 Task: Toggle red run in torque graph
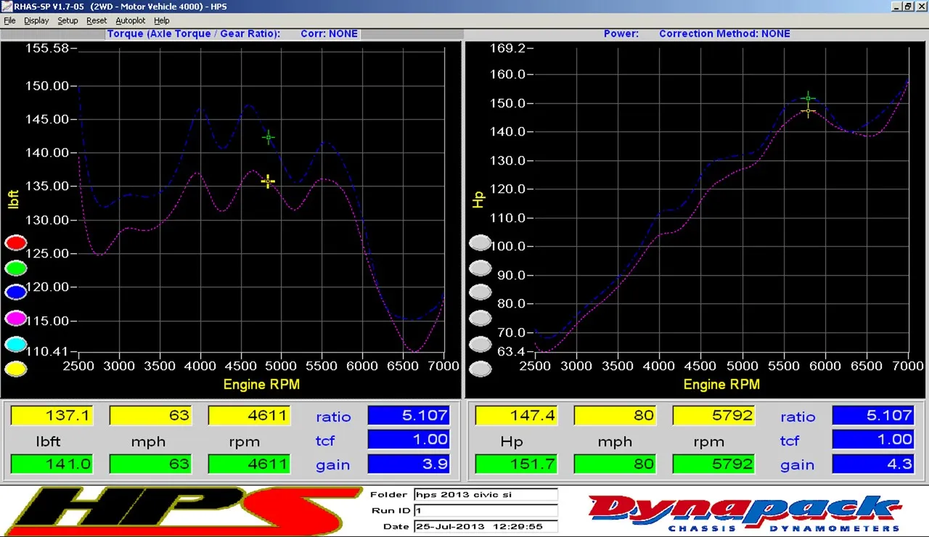(16, 243)
